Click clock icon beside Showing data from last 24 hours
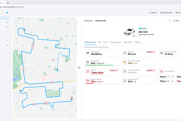Screen dimensions: 181x121 click(85, 47)
